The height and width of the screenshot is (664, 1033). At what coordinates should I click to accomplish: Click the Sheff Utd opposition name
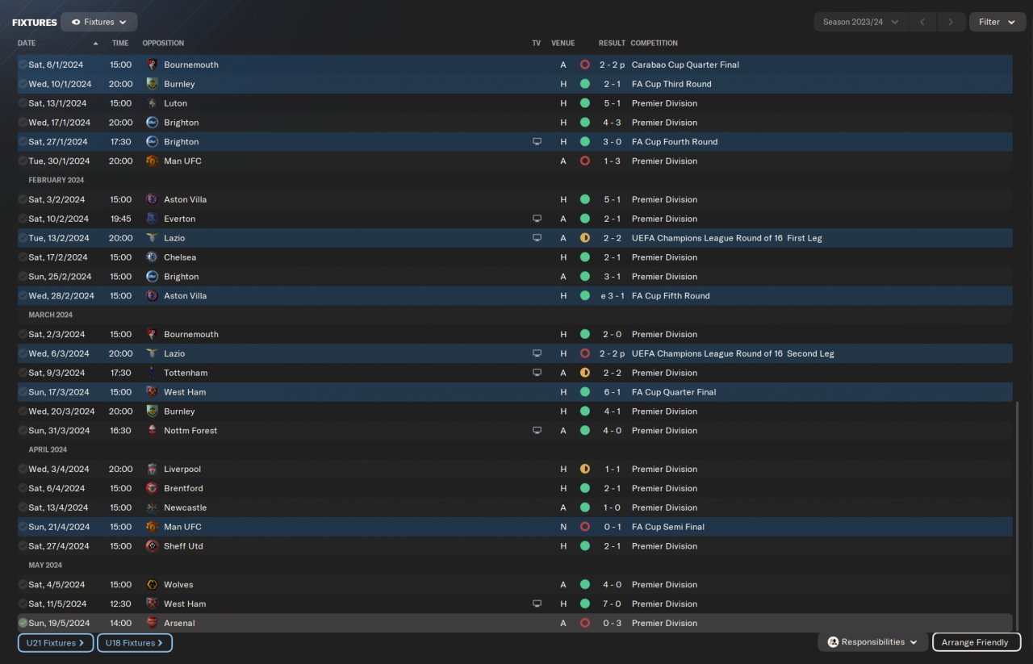pyautogui.click(x=183, y=546)
